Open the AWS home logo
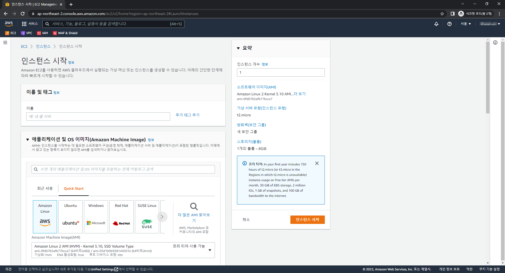This screenshot has width=505, height=273. click(x=9, y=24)
